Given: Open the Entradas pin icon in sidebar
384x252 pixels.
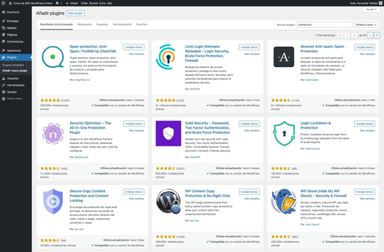Looking at the screenshot, I should pos(3,21).
